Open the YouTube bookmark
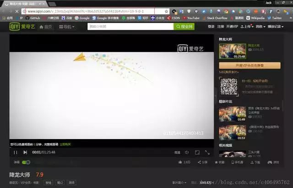 point(191,18)
